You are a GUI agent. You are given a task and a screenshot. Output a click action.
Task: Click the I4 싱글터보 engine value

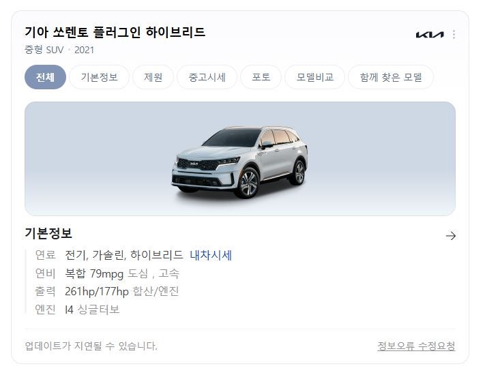click(x=92, y=309)
